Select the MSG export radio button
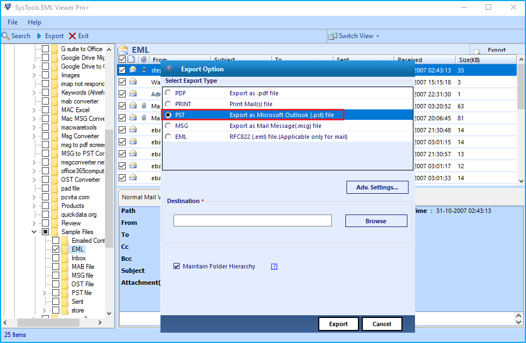This screenshot has height=343, width=526. (x=168, y=126)
